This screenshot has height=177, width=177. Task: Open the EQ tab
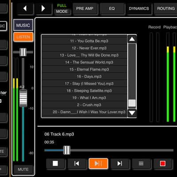pos(112,8)
